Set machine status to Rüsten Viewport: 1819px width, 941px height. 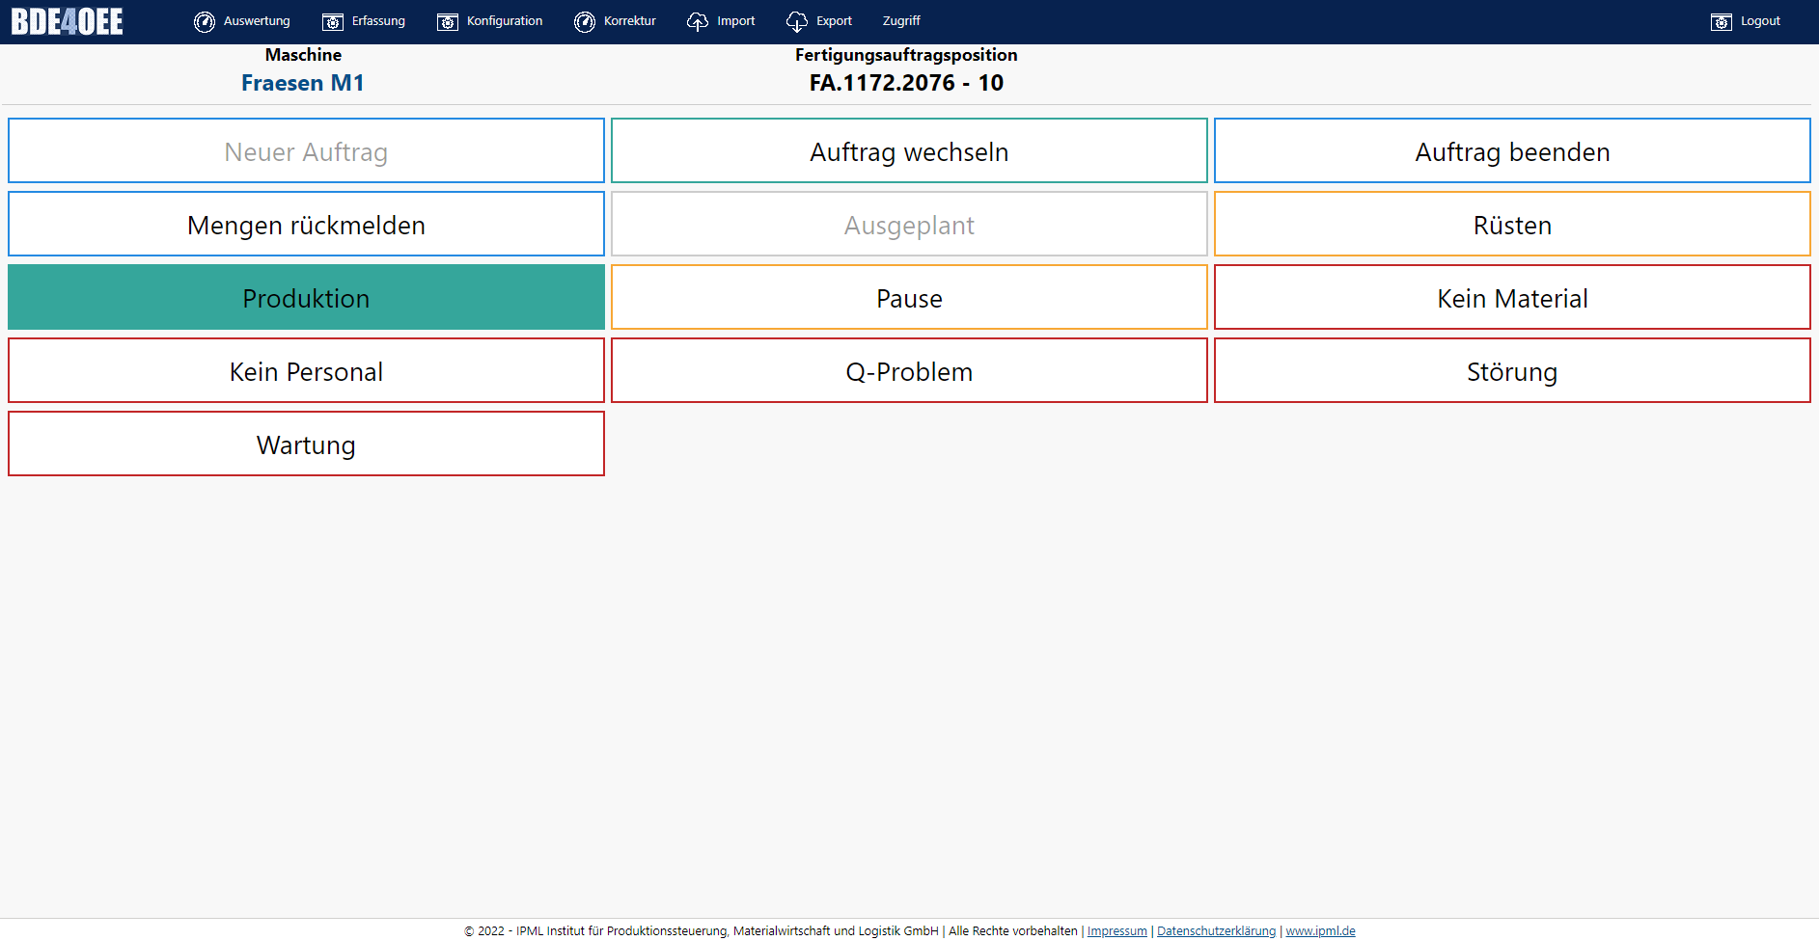[x=1511, y=225]
